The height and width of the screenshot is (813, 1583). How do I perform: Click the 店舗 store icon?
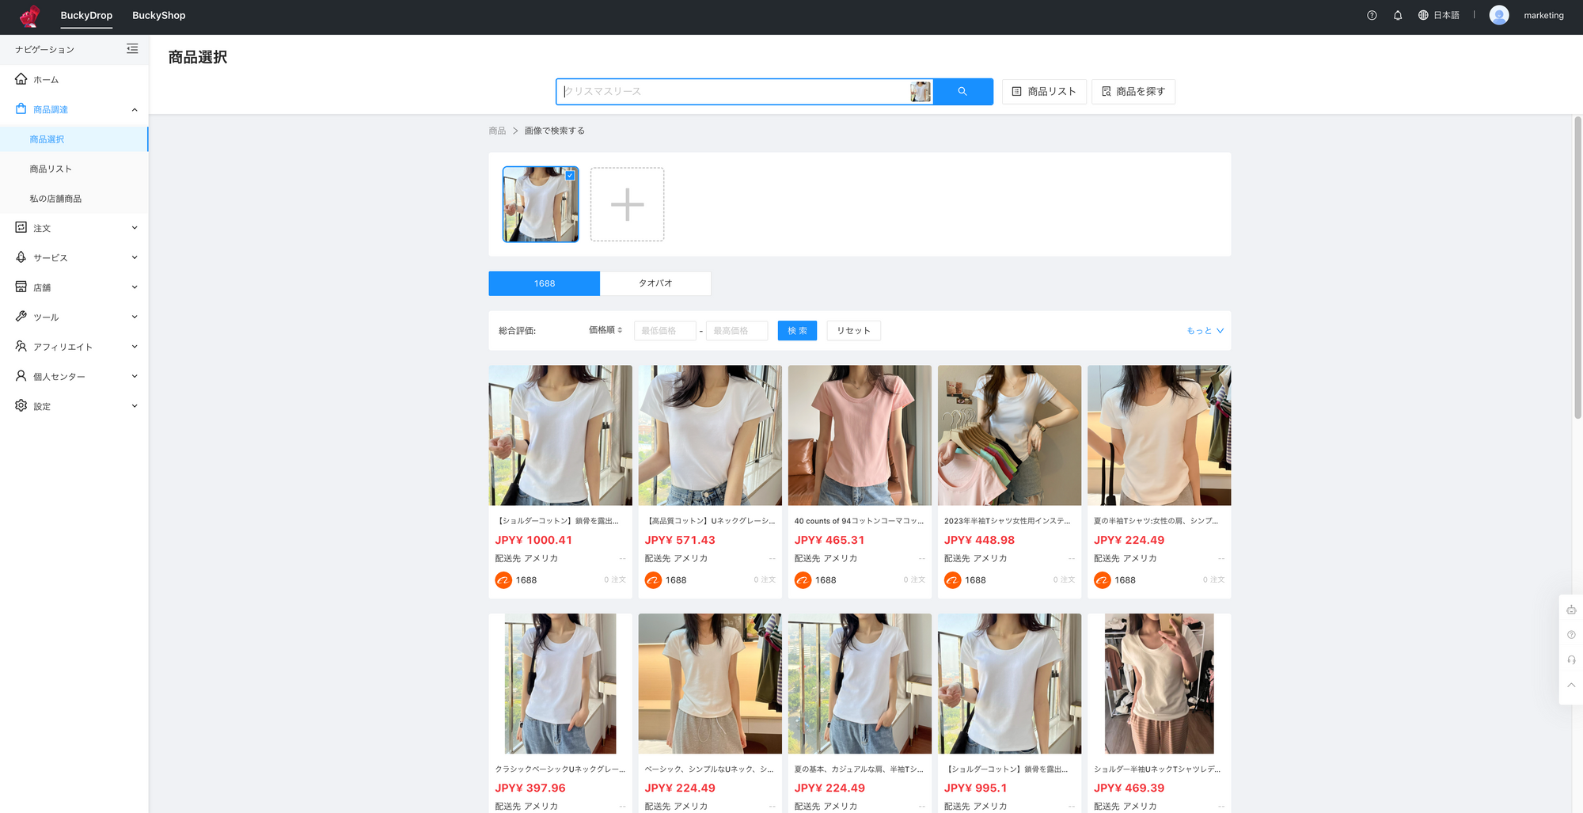(x=21, y=287)
